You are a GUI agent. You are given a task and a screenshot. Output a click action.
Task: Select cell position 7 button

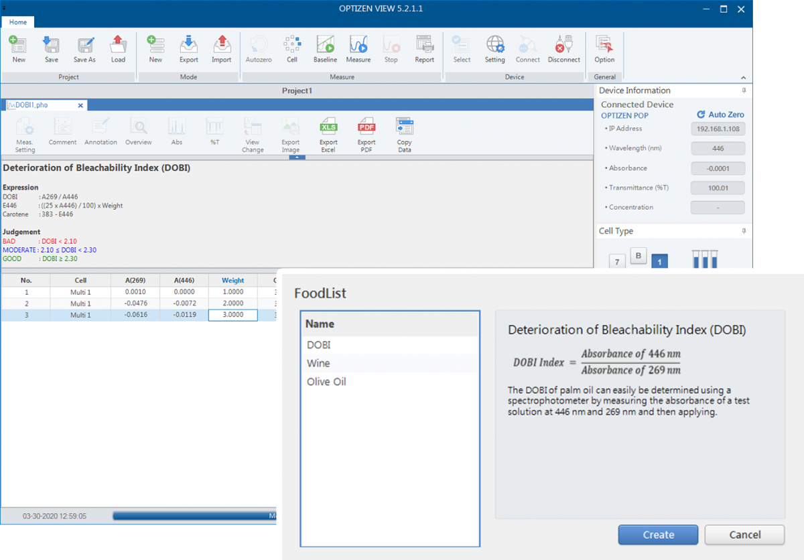(617, 261)
